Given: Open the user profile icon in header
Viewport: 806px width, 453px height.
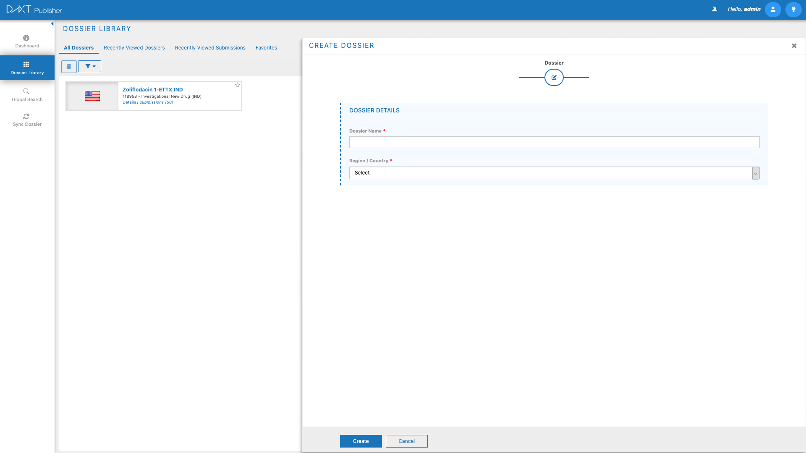Looking at the screenshot, I should (773, 9).
